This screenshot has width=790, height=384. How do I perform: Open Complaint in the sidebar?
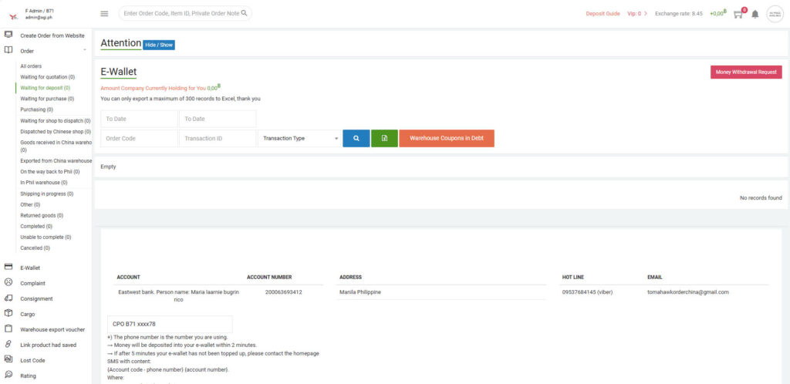(32, 283)
